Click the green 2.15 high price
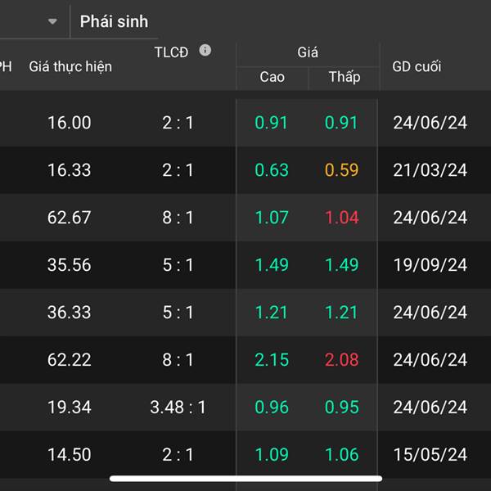This screenshot has height=491, width=491. pos(272,360)
